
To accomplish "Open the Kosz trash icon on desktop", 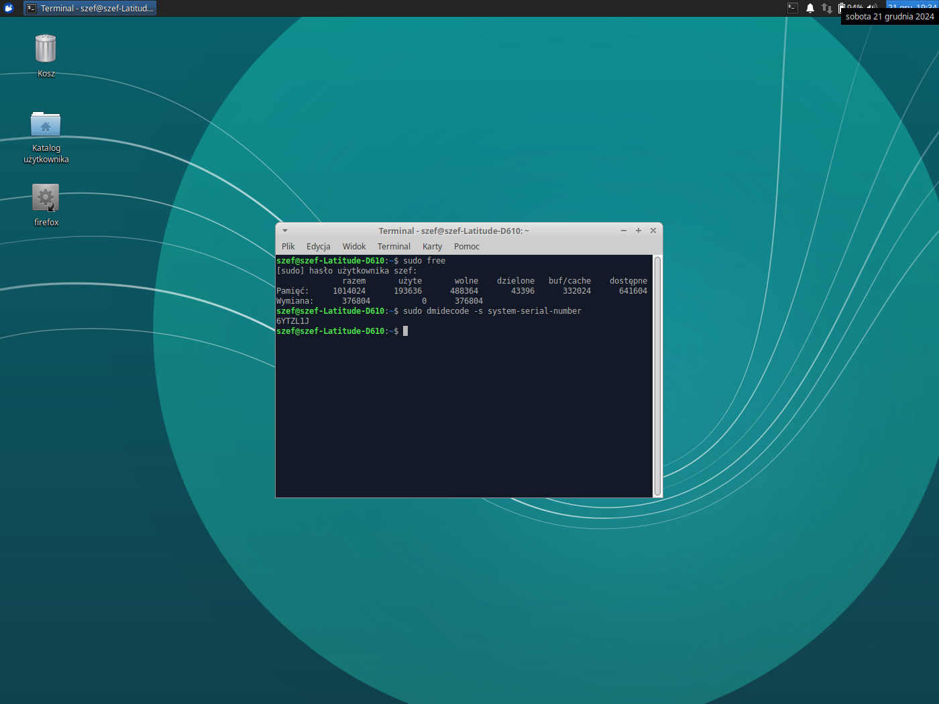I will 46,50.
